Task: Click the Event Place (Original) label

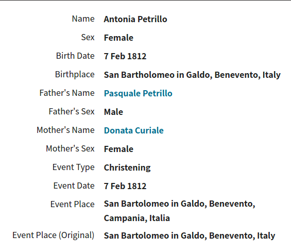Action: point(54,236)
